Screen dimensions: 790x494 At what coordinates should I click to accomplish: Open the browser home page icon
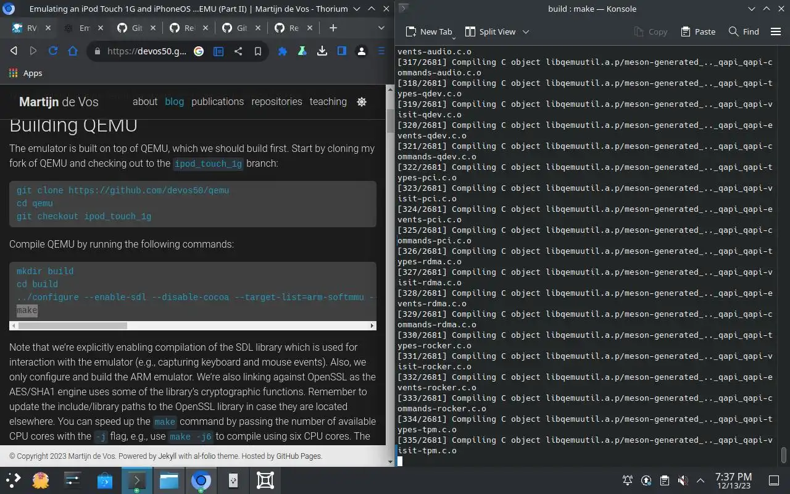click(x=73, y=51)
